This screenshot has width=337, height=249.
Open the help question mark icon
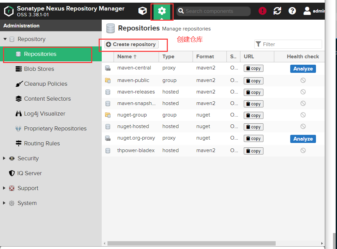(x=292, y=11)
